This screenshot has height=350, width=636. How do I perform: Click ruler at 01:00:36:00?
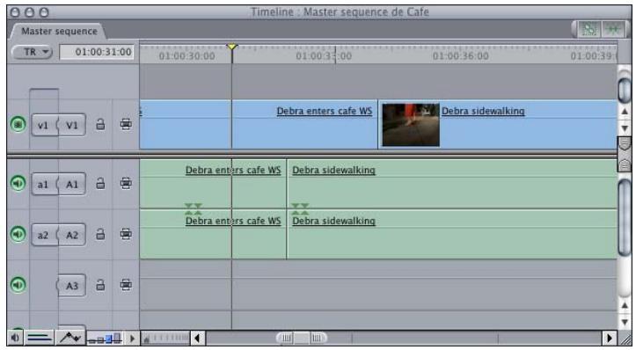[460, 55]
